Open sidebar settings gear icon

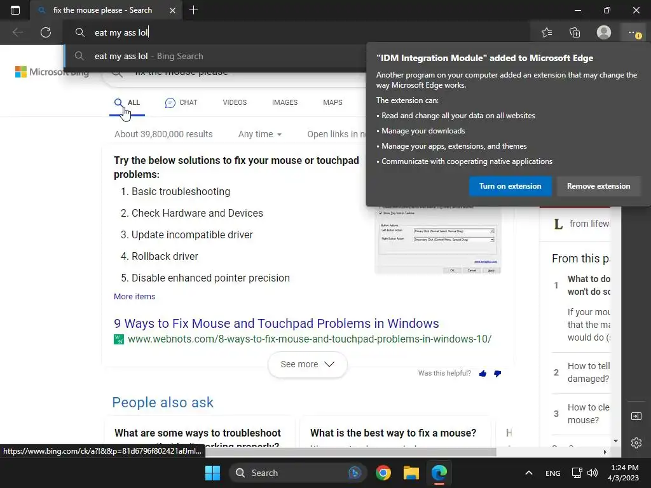[636, 443]
